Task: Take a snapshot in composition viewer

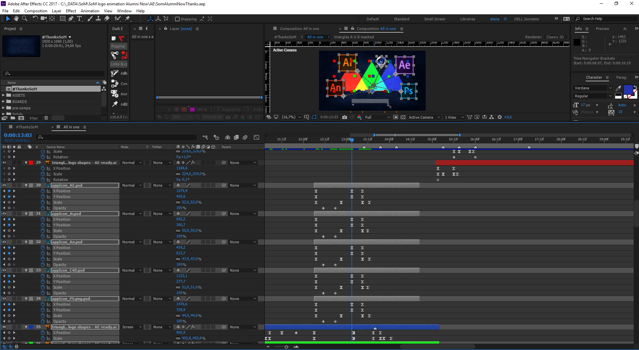Action: click(345, 117)
